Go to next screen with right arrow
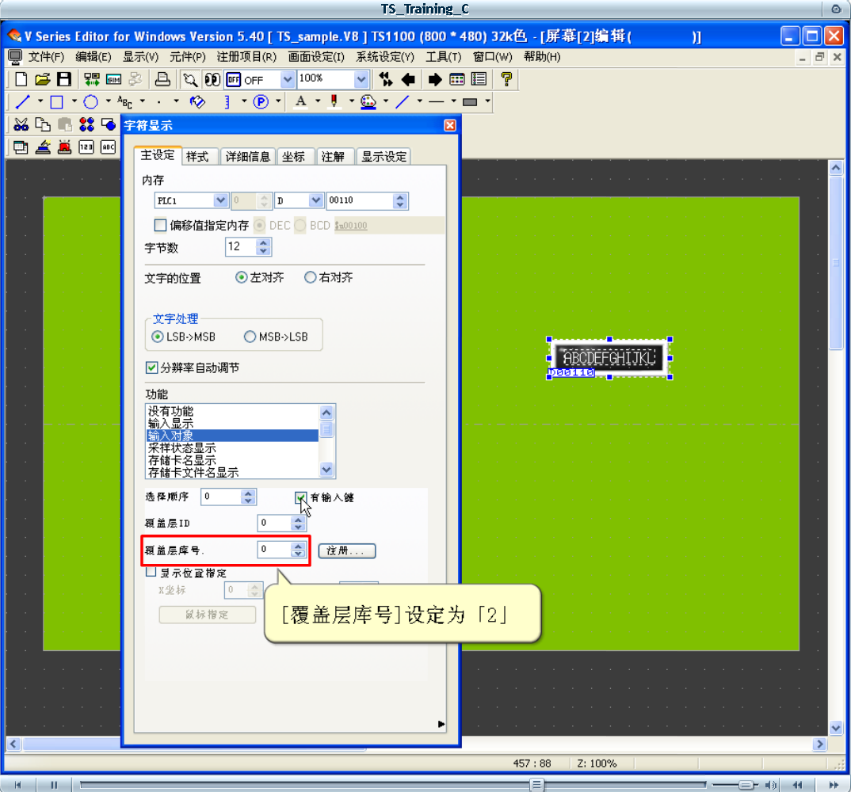This screenshot has height=792, width=851. pyautogui.click(x=435, y=79)
